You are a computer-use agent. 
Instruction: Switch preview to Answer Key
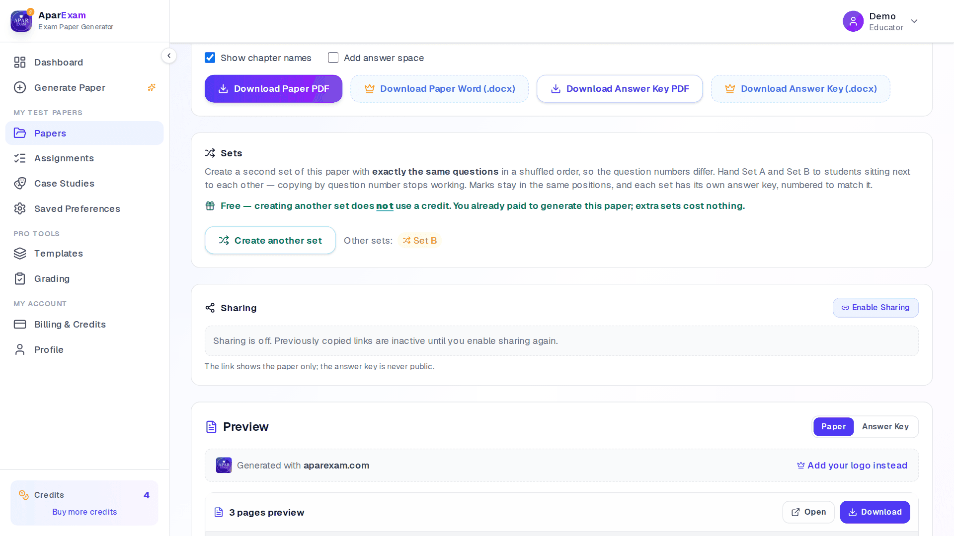885,427
